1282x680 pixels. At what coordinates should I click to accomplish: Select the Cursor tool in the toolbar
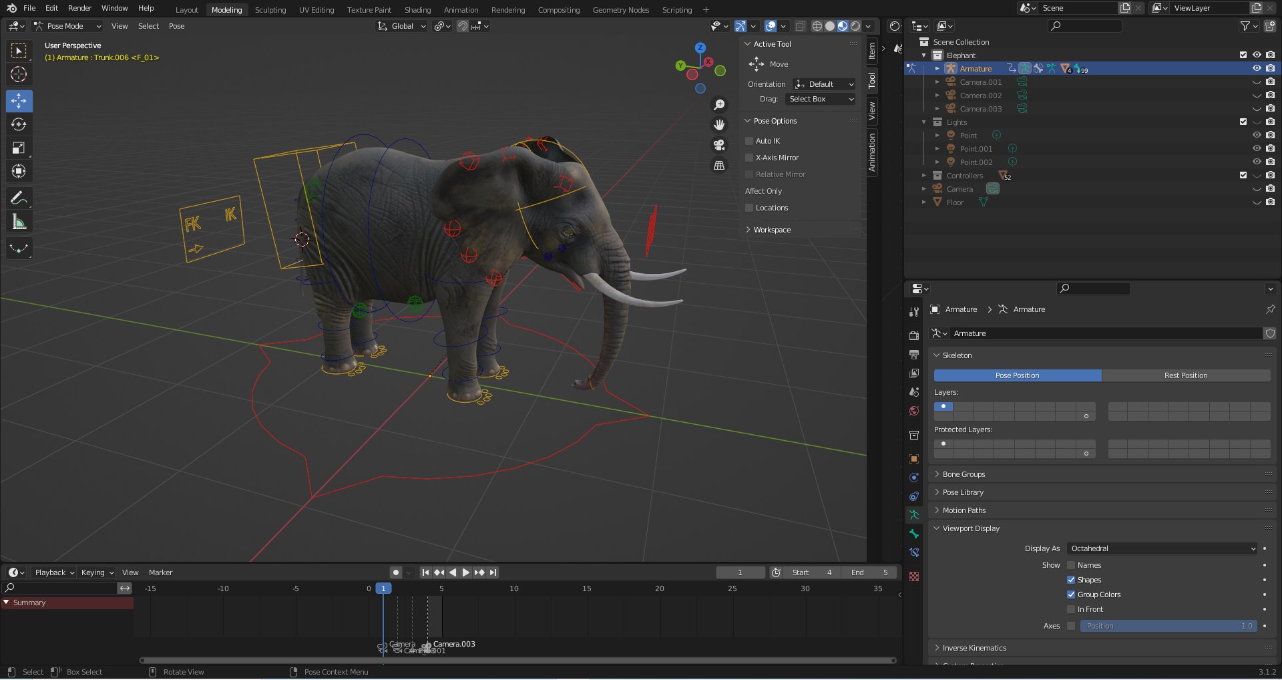pos(19,74)
